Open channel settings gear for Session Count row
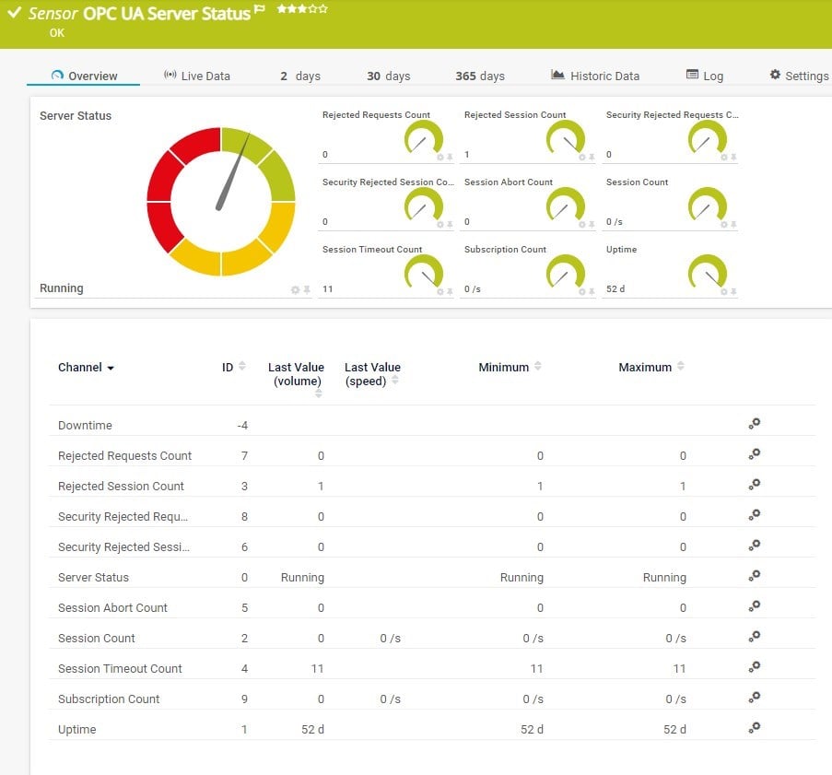 click(755, 638)
